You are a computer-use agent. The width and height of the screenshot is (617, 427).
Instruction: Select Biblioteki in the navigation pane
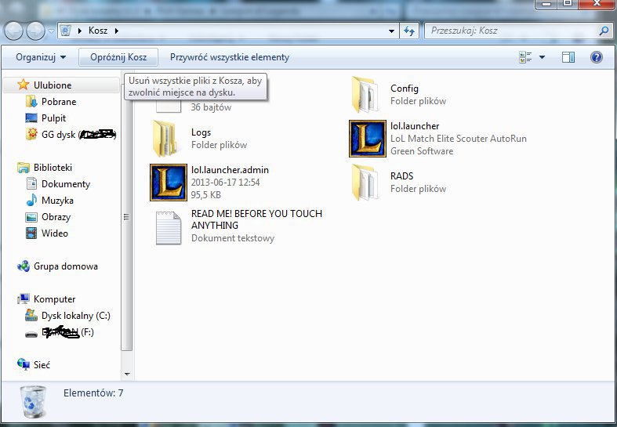tap(53, 168)
